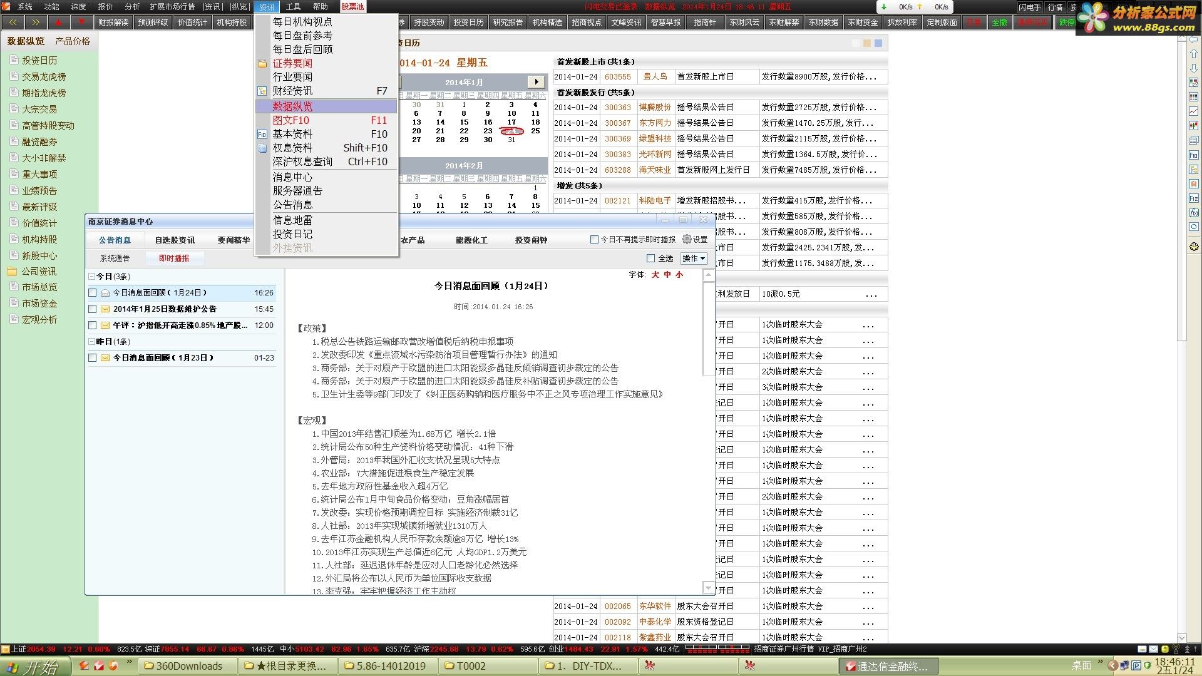Click the F10 icon in right sidebar
Viewport: 1202px width, 676px height.
point(1194,155)
